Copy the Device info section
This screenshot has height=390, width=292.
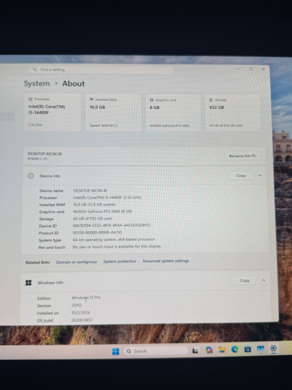[241, 175]
